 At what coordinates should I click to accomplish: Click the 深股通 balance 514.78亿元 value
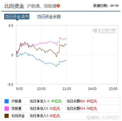click(88, 108)
